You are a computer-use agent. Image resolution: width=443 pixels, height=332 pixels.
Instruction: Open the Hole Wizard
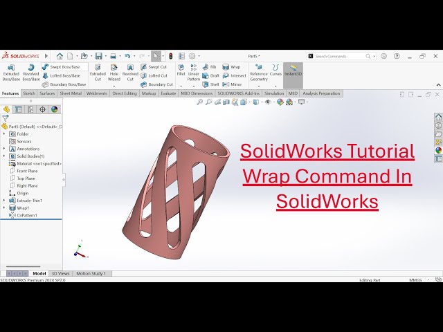[114, 73]
